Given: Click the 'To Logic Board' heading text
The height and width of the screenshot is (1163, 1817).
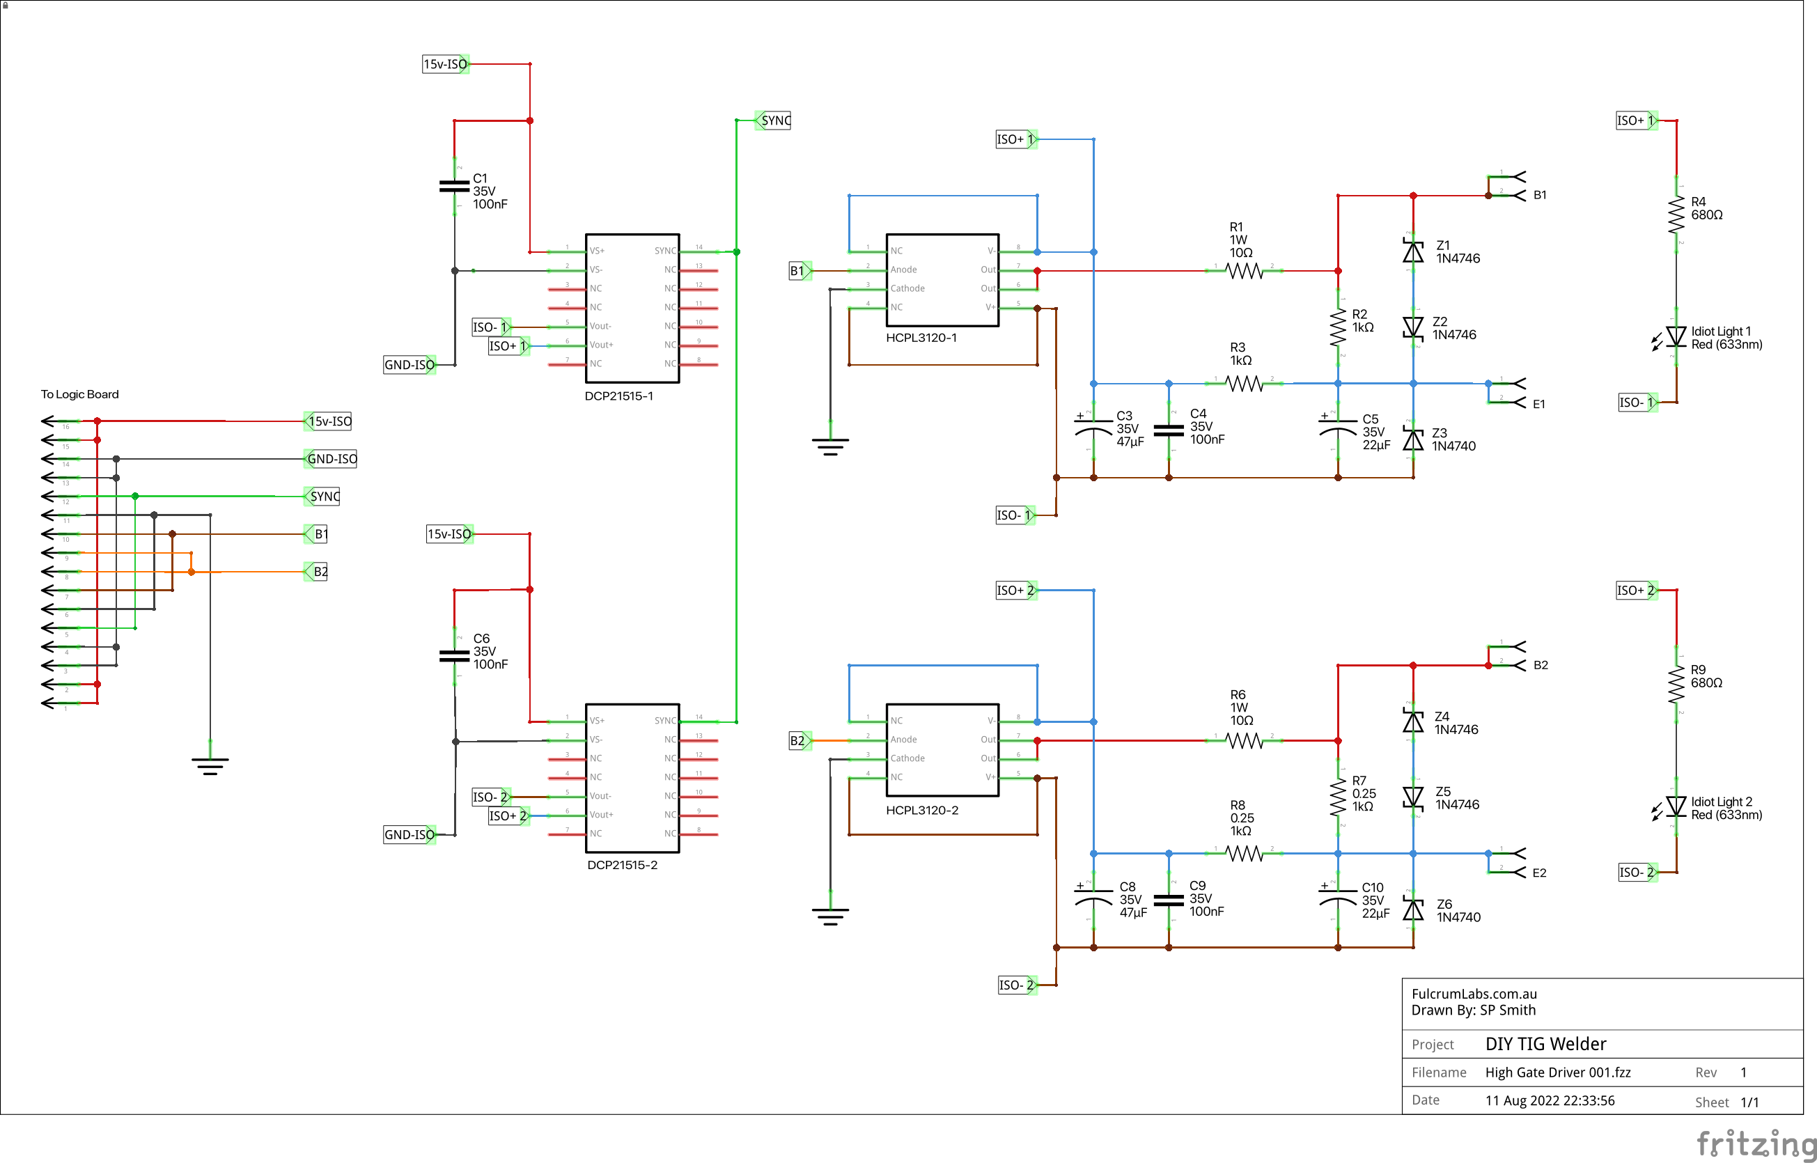Looking at the screenshot, I should (x=79, y=394).
